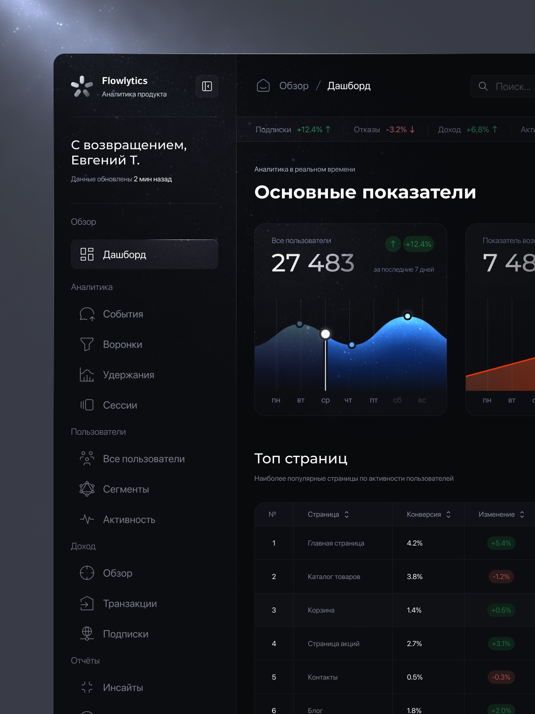Click the 27 483 user count
The width and height of the screenshot is (535, 714).
[x=313, y=263]
